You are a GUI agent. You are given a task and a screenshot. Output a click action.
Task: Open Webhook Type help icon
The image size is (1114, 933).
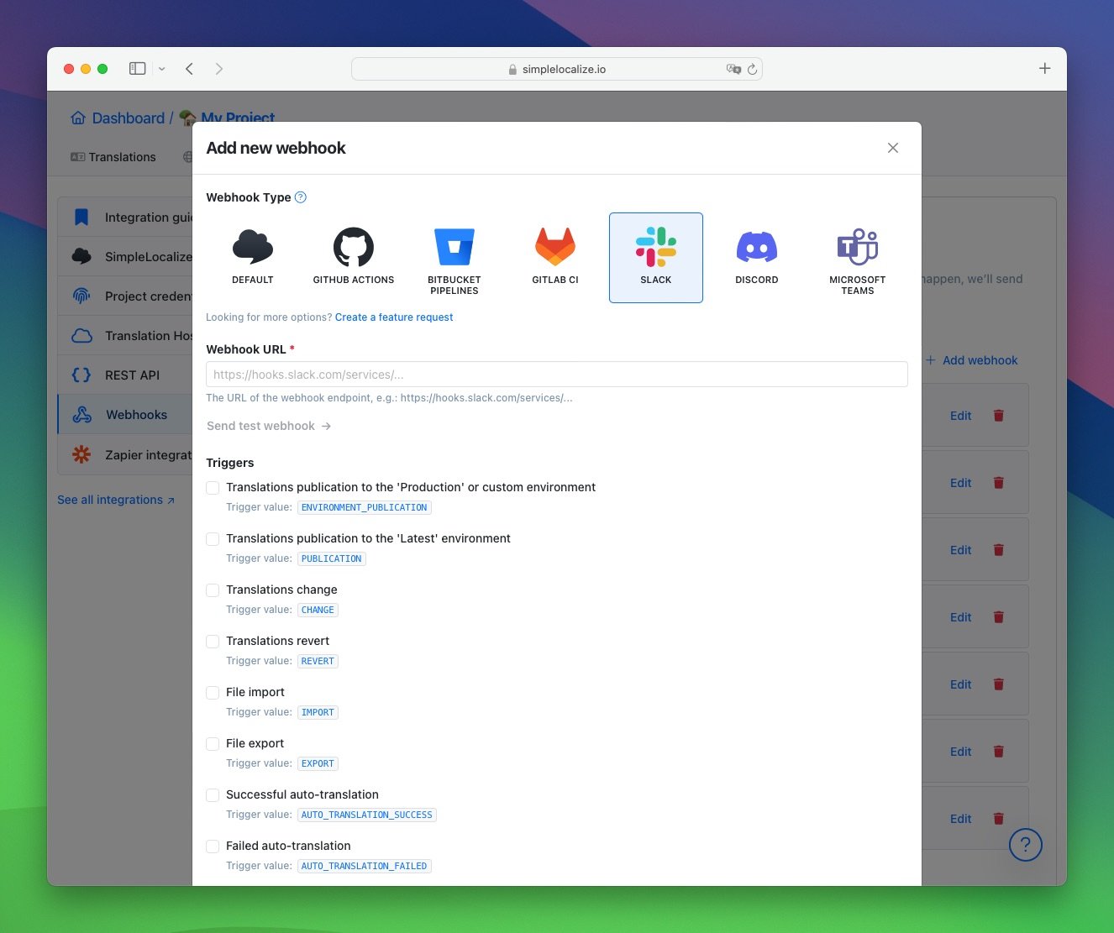pyautogui.click(x=301, y=197)
